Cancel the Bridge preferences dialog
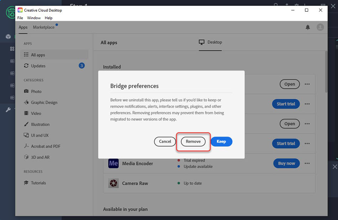338x220 pixels. pyautogui.click(x=165, y=141)
